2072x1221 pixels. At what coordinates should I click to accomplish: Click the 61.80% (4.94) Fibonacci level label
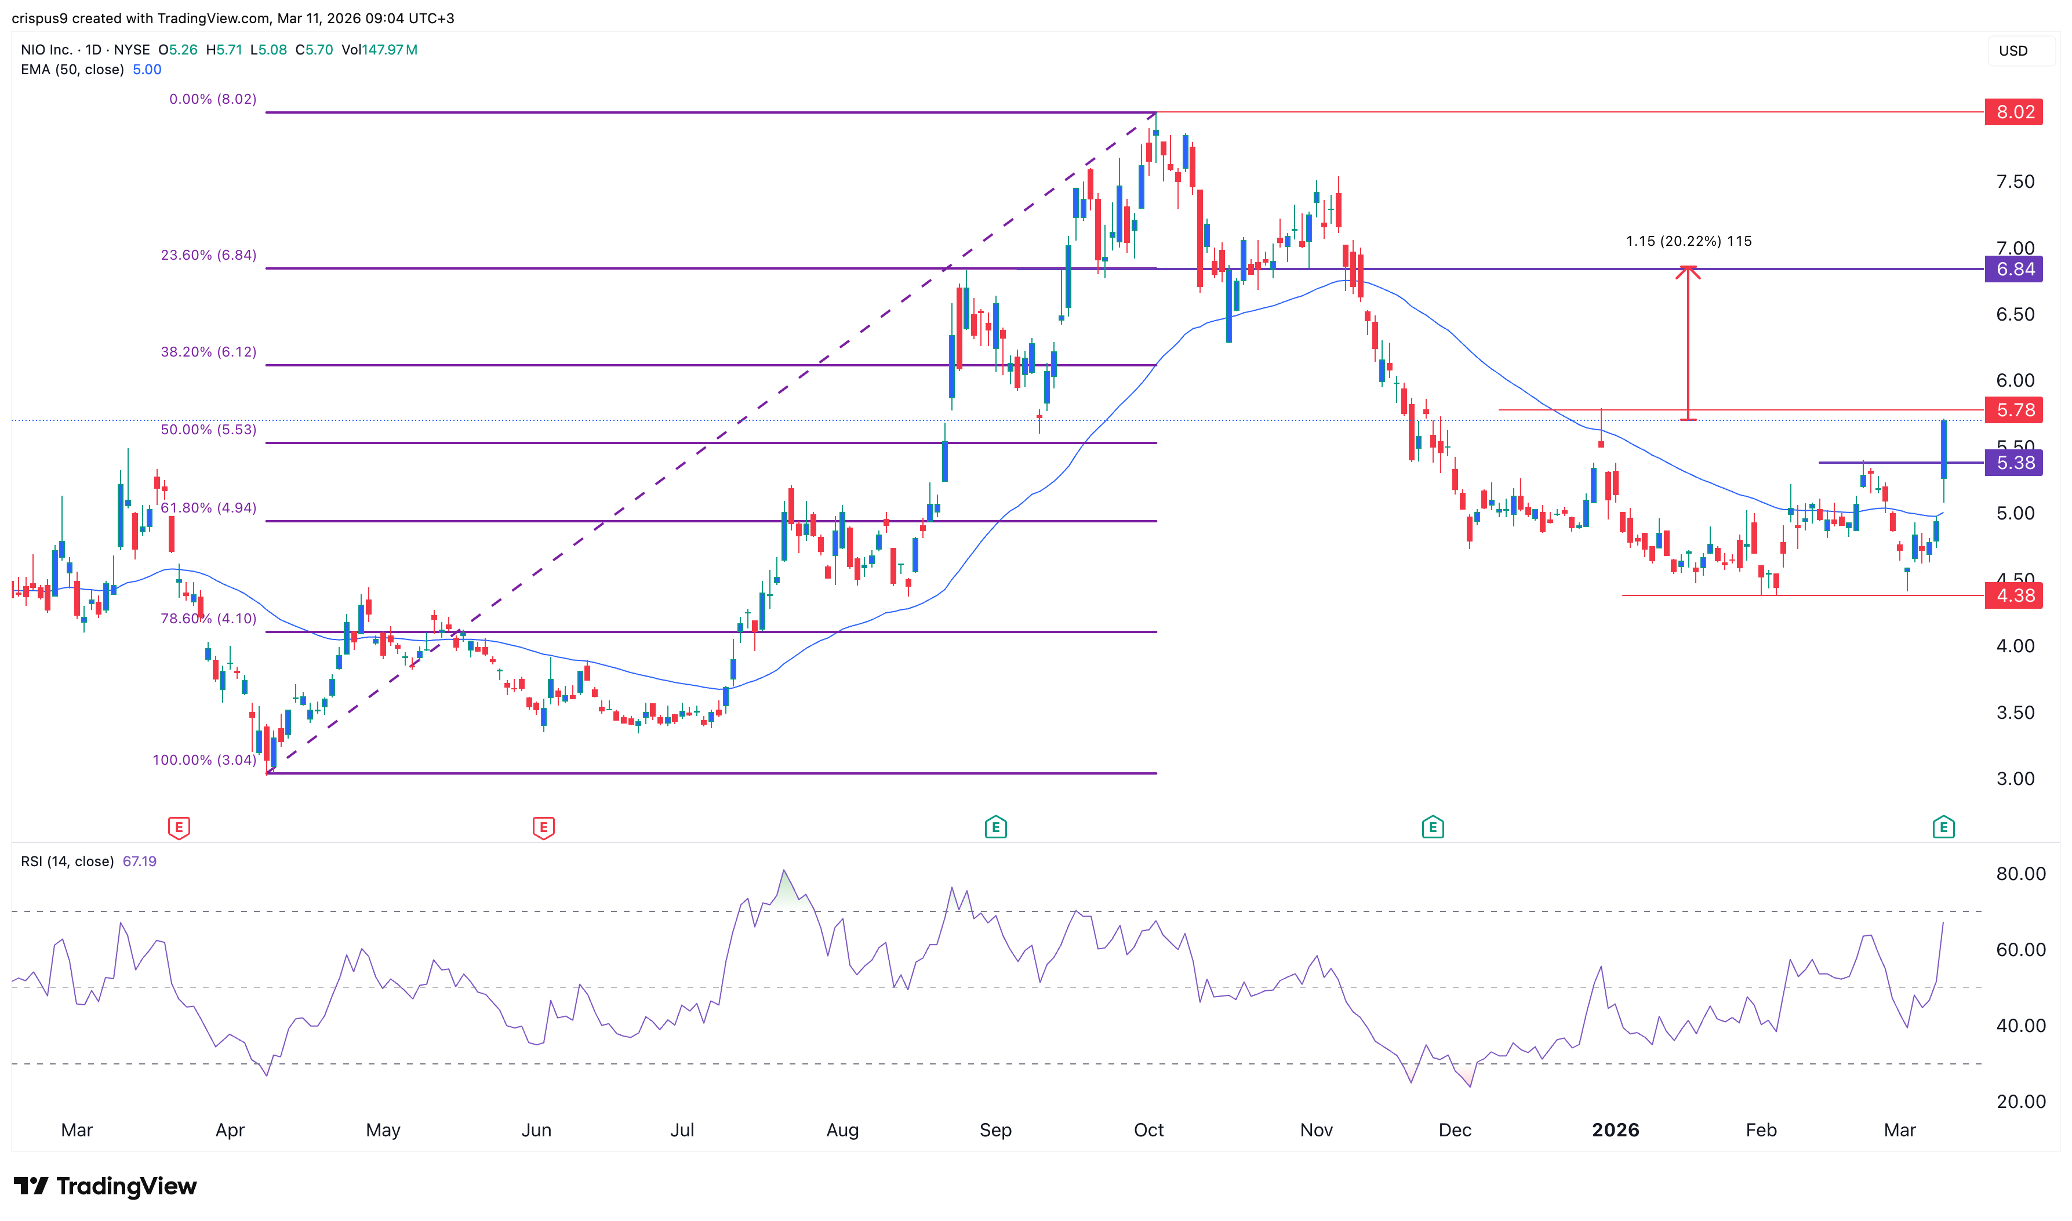208,508
